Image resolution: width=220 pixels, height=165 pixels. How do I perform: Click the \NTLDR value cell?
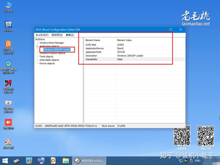tap(121, 52)
